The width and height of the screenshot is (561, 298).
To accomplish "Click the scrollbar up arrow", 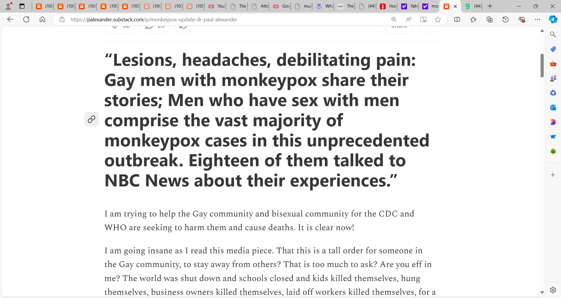I will click(542, 31).
